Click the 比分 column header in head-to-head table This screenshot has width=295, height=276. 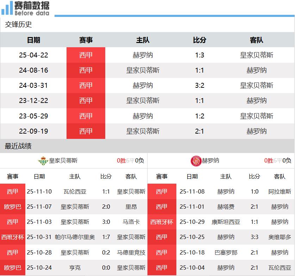pos(200,40)
